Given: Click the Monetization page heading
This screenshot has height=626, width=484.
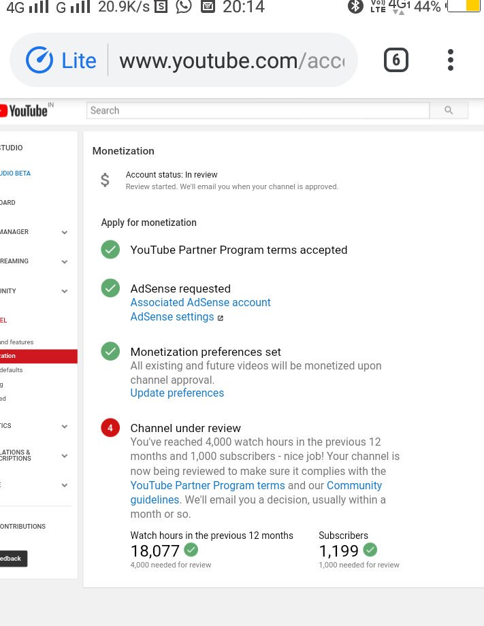Looking at the screenshot, I should pos(123,151).
